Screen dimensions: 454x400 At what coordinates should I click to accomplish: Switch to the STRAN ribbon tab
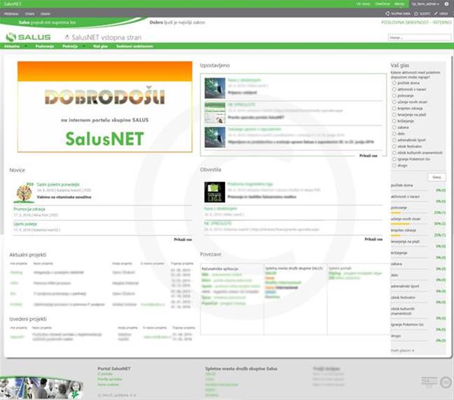(29, 14)
